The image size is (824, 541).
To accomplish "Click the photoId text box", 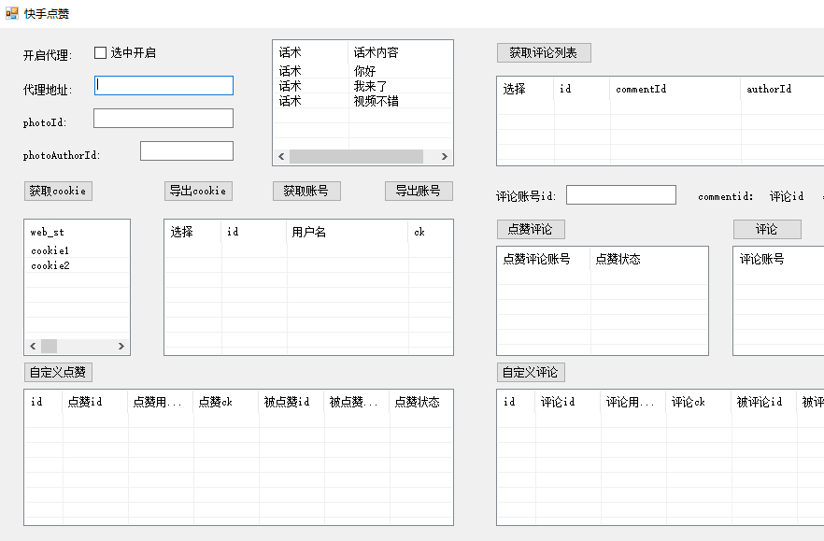I will [x=163, y=119].
